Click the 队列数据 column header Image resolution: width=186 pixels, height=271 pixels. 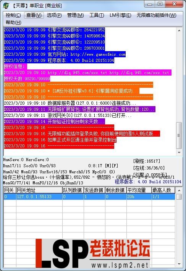[x=73, y=190]
